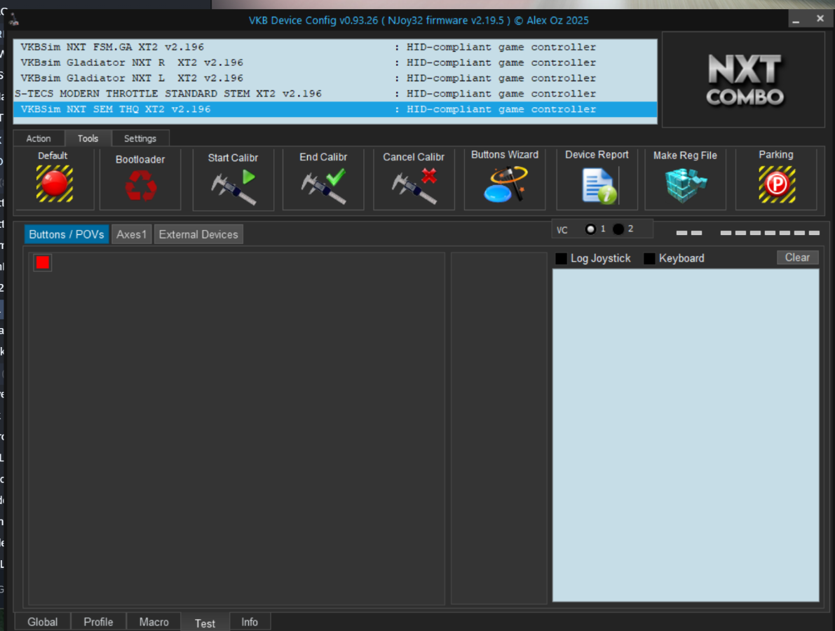Launch the Buttons Wizard icon
Viewport: 835px width, 631px height.
coord(504,184)
